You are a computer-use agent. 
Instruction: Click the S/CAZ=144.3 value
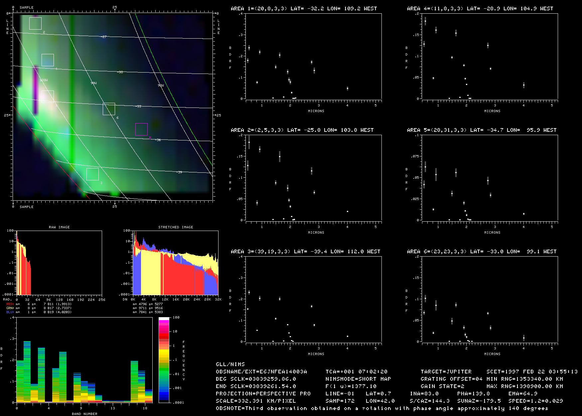coord(429,401)
